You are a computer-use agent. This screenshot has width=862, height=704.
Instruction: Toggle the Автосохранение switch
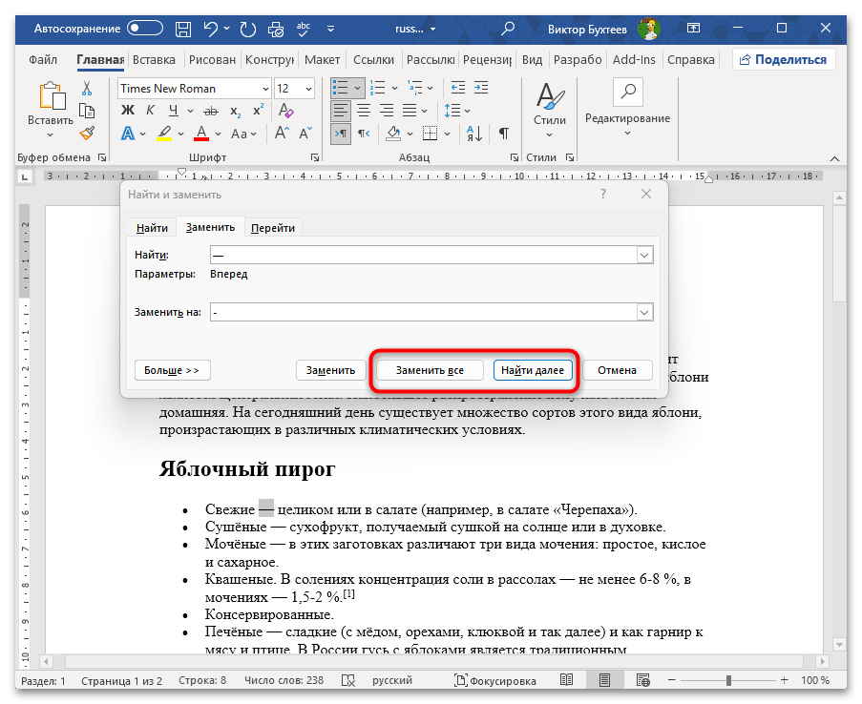point(145,29)
